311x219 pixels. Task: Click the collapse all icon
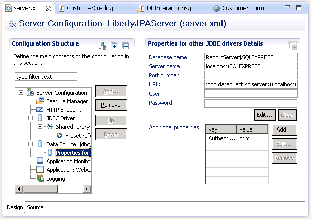pyautogui.click(x=125, y=46)
